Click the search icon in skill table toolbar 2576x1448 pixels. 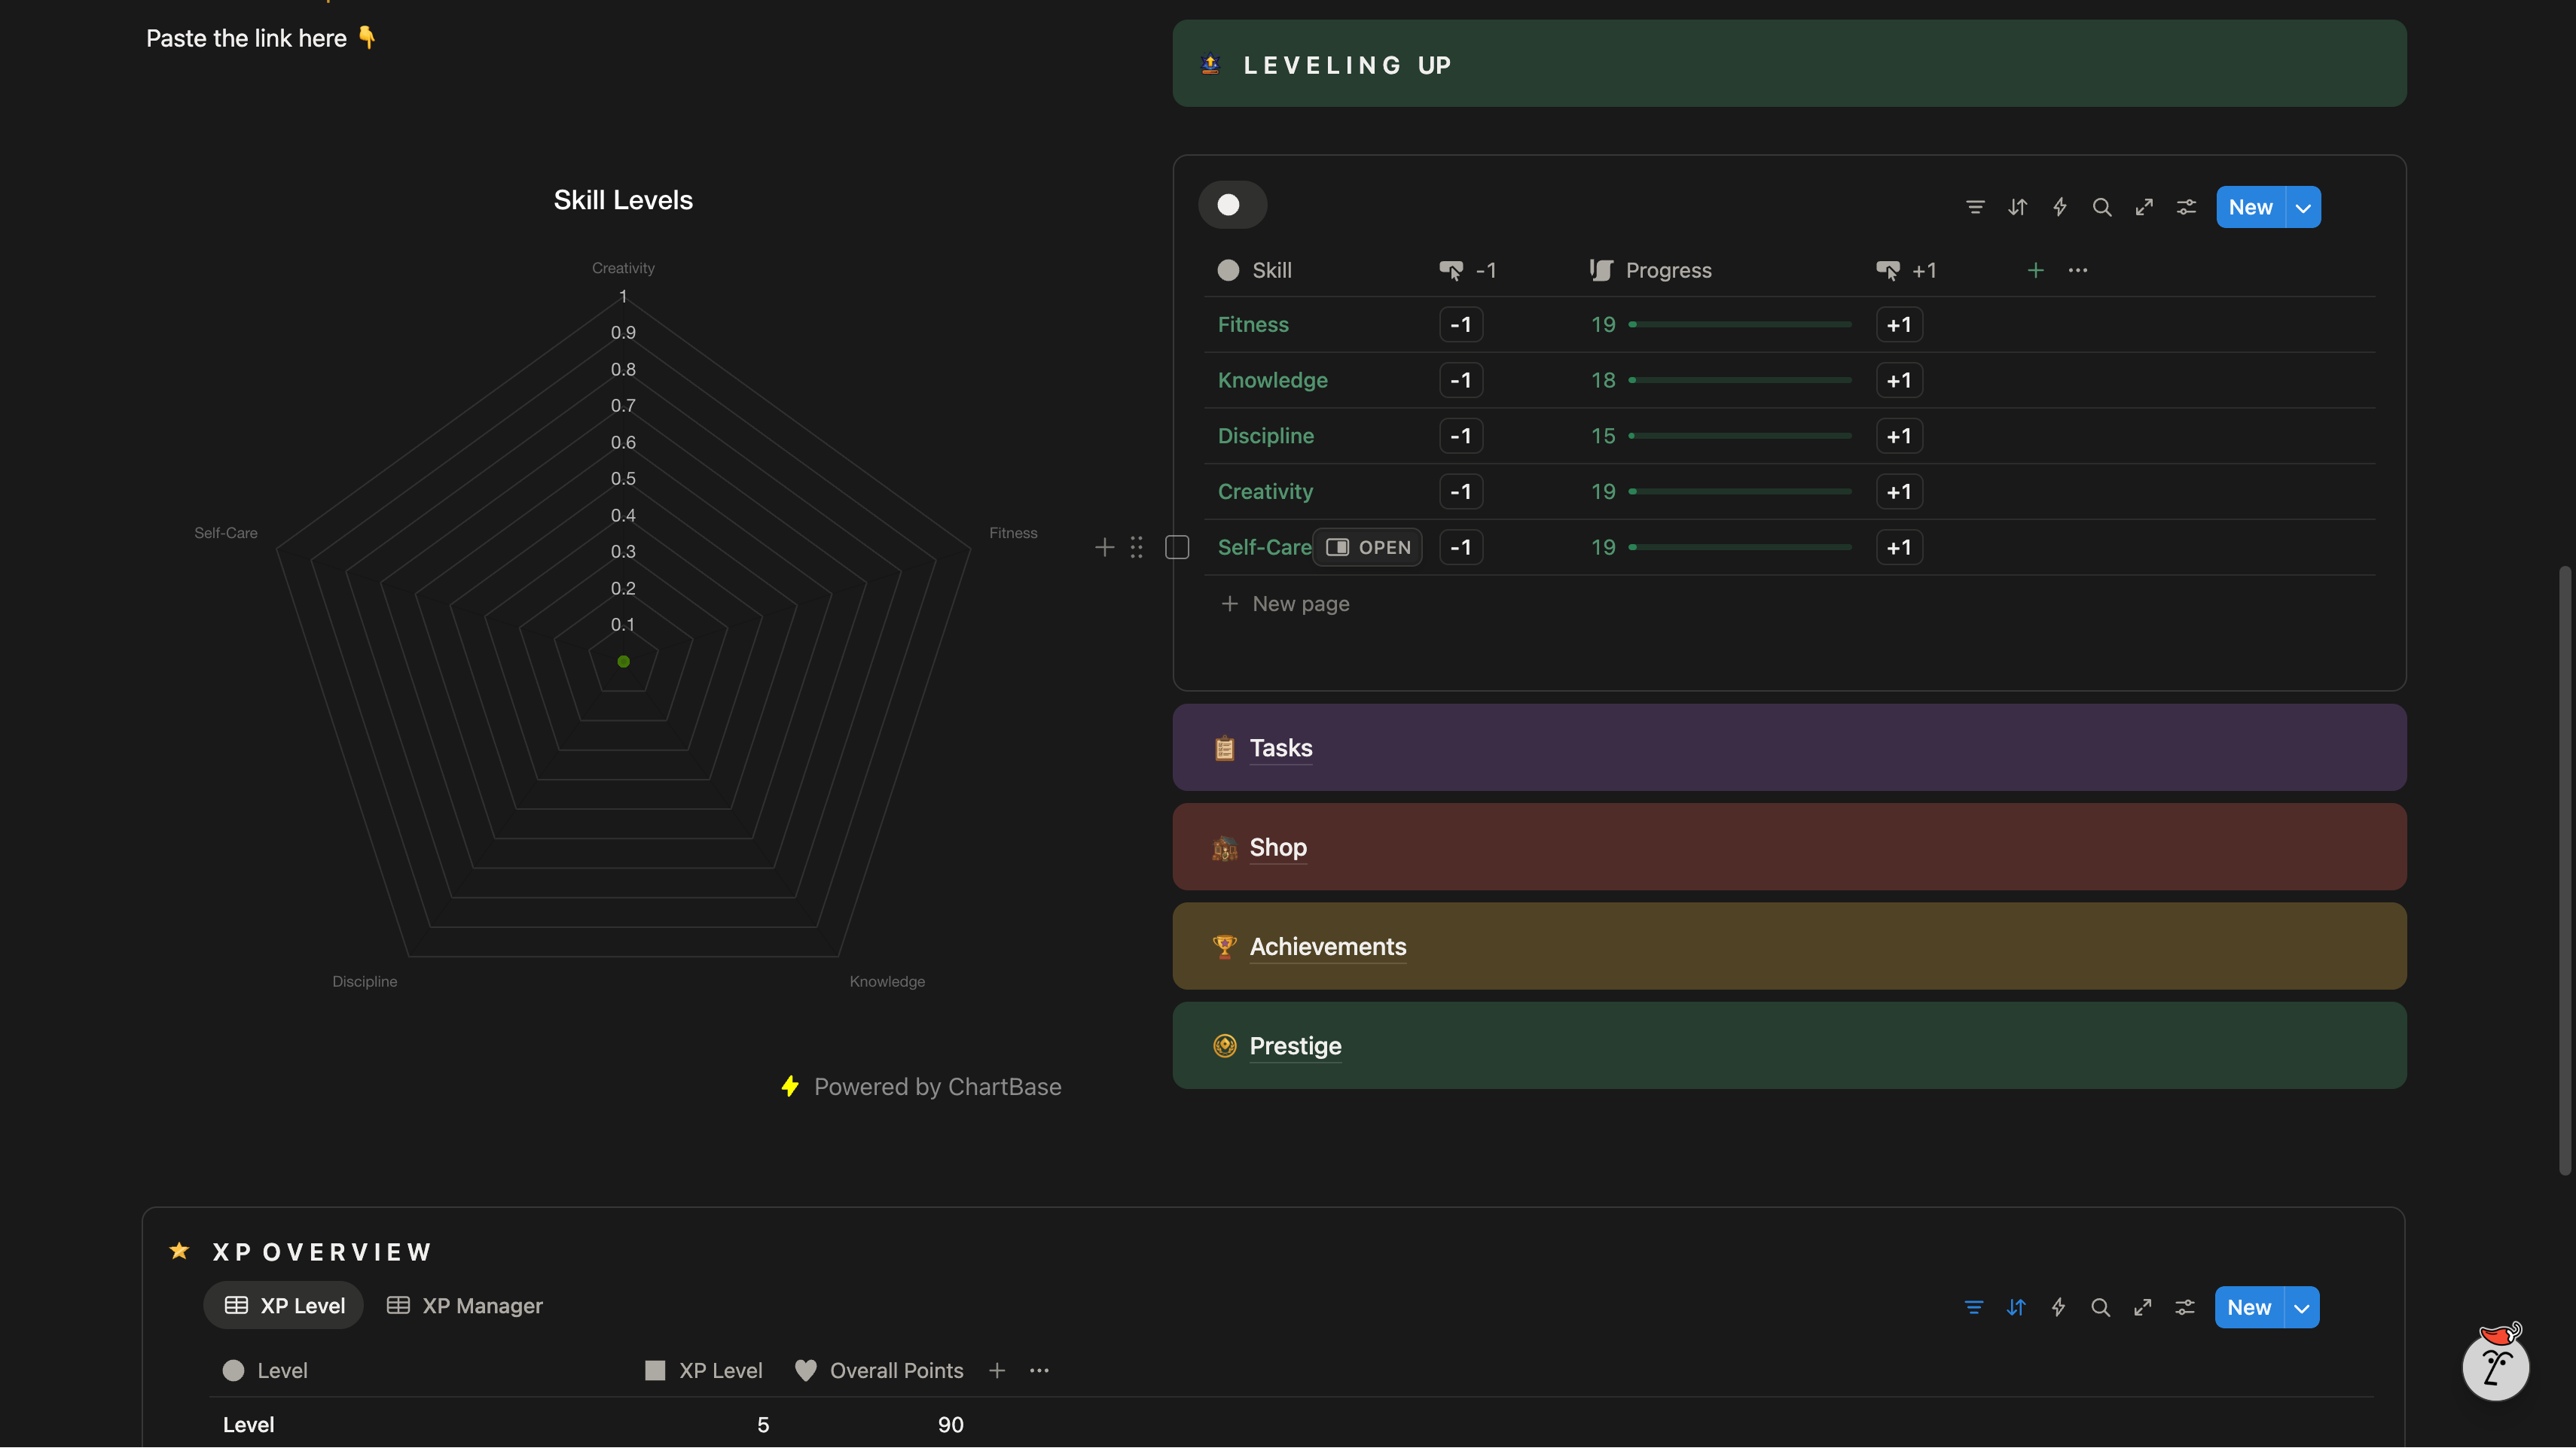[x=2102, y=207]
